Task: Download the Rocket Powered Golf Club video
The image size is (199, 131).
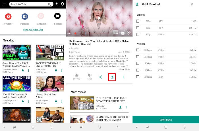Action: pyautogui.click(x=56, y=71)
